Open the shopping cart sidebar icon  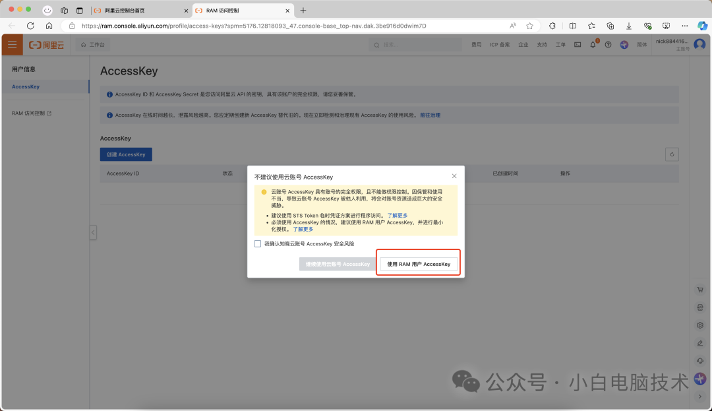(x=700, y=290)
